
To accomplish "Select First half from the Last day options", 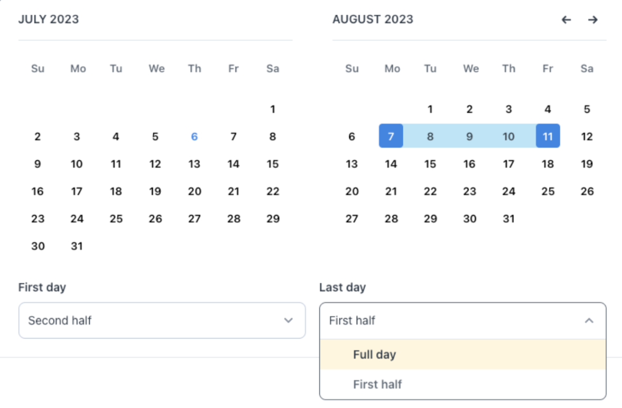I will coord(378,384).
